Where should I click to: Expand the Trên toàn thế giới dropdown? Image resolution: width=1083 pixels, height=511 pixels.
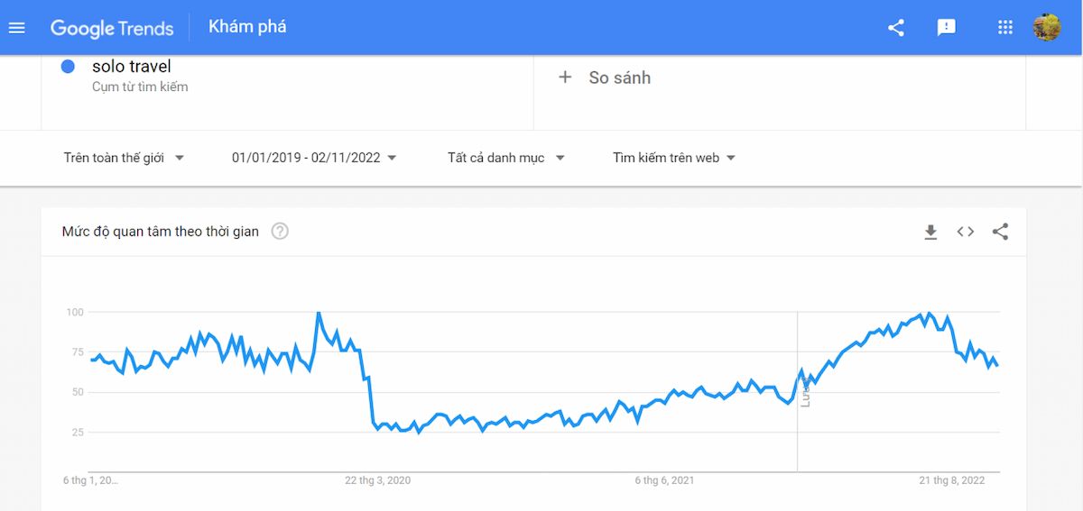pyautogui.click(x=124, y=158)
